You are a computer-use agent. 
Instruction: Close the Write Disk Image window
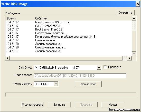click(x=138, y=4)
